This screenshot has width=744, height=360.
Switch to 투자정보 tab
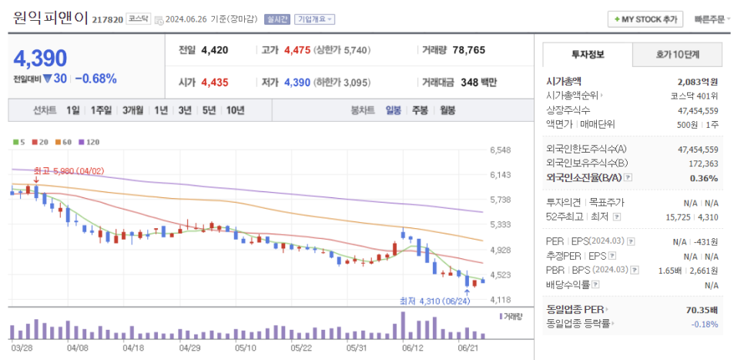tap(588, 55)
